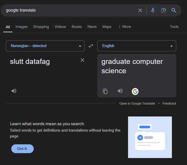Click the Google G search icon
This screenshot has height=165, width=187.
135,92
